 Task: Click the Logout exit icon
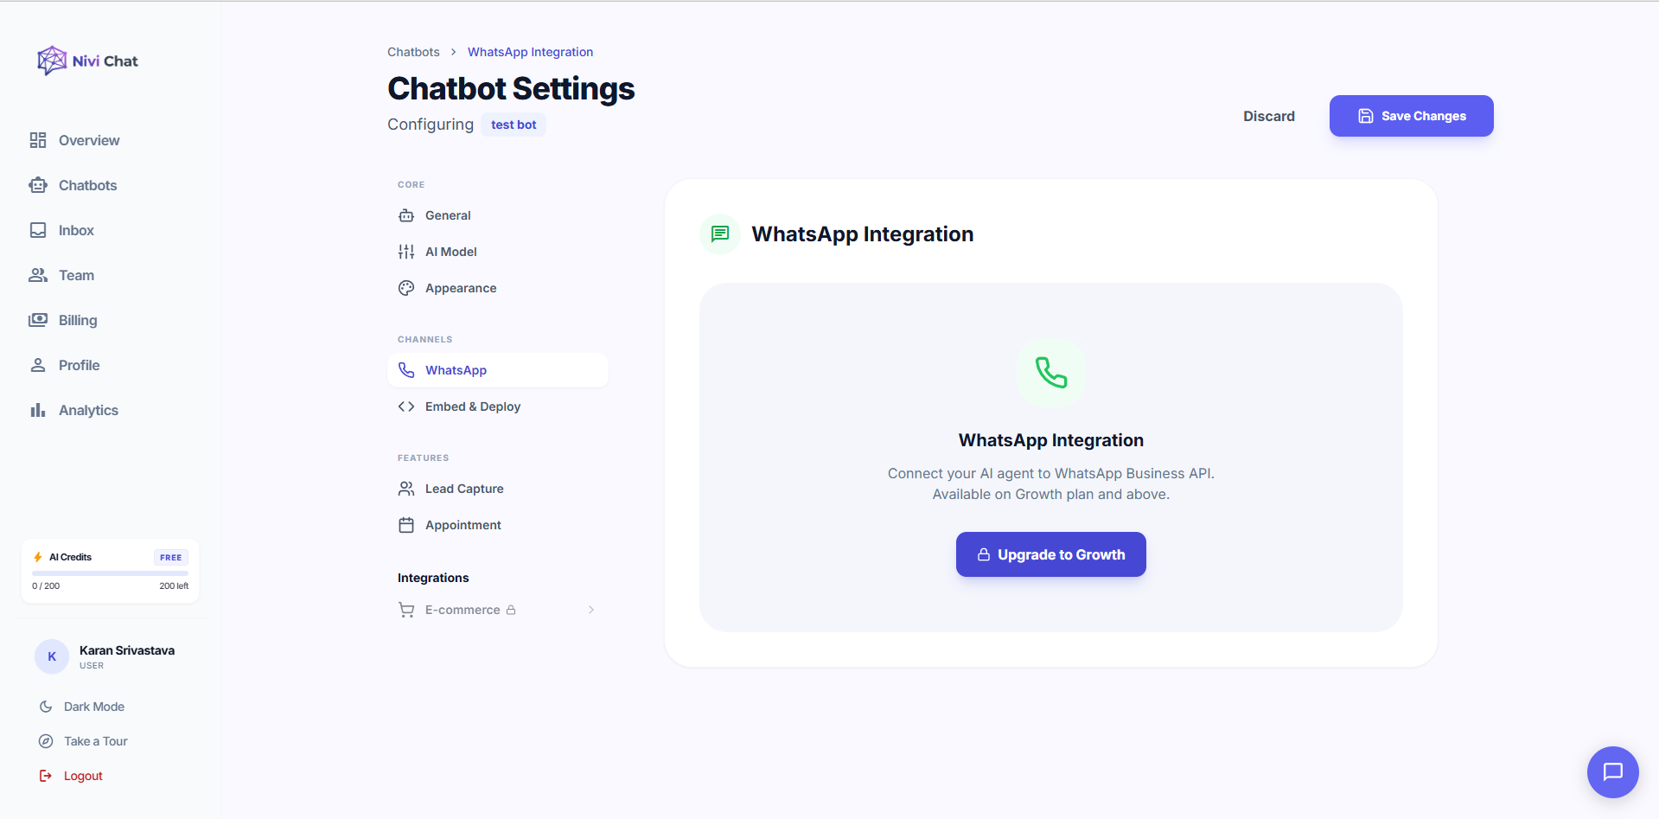pyautogui.click(x=46, y=776)
